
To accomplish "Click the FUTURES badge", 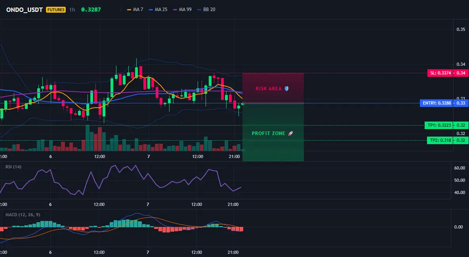I will click(x=56, y=10).
